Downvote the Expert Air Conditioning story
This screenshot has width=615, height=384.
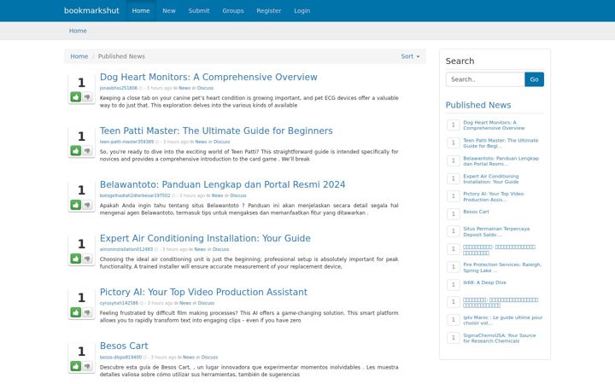click(87, 259)
